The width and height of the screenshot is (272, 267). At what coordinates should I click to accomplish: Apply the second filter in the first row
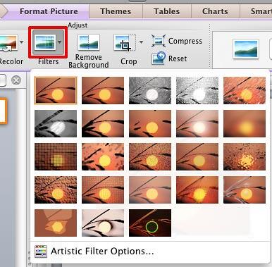click(103, 90)
